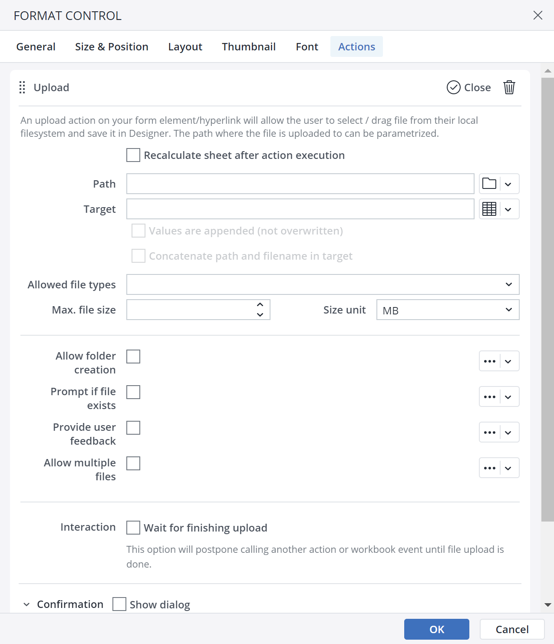Click the scrollbar up arrow

click(x=548, y=70)
